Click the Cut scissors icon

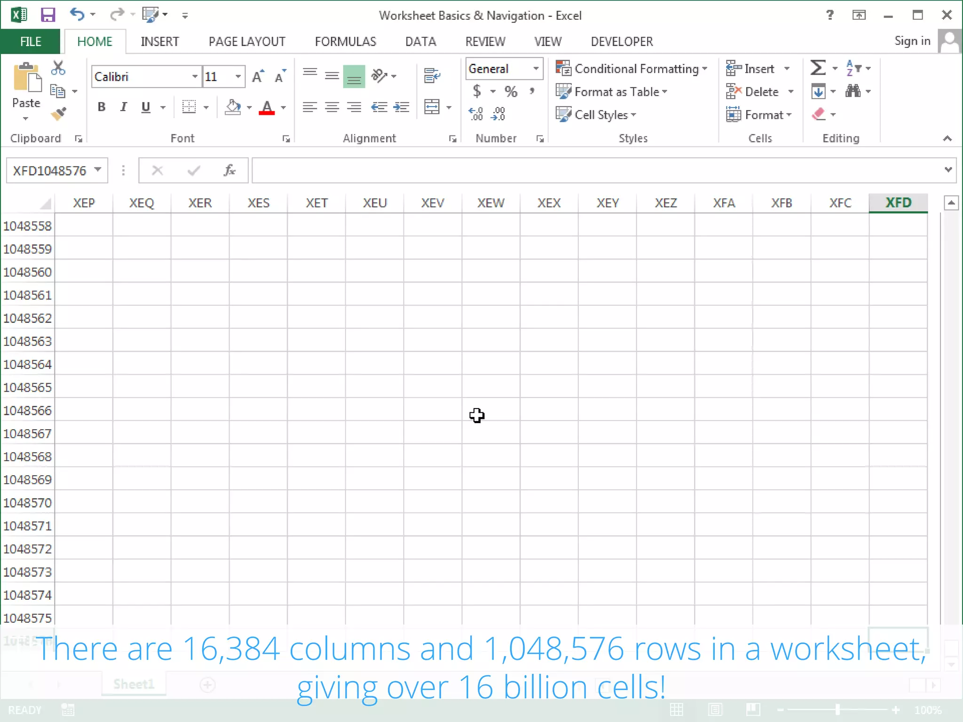[x=58, y=68]
